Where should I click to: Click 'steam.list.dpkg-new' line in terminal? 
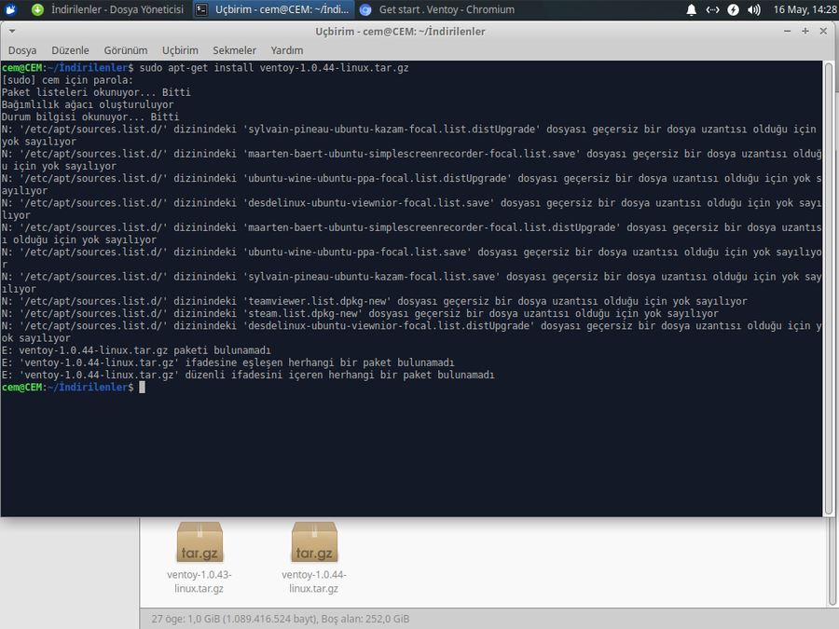pyautogui.click(x=360, y=313)
